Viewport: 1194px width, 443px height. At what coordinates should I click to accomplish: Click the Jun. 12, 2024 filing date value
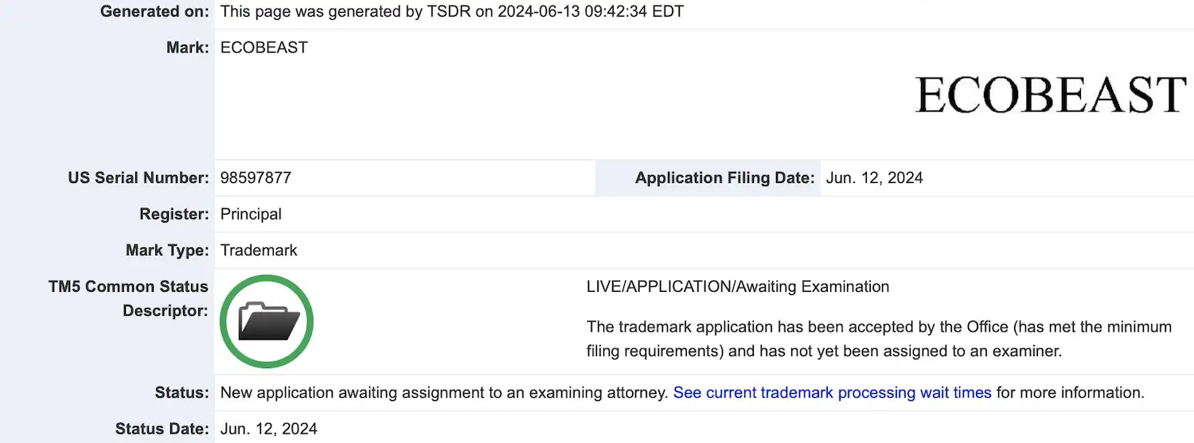click(874, 178)
